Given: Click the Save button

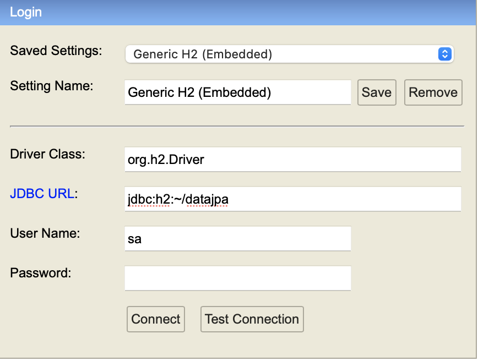Looking at the screenshot, I should pos(377,92).
